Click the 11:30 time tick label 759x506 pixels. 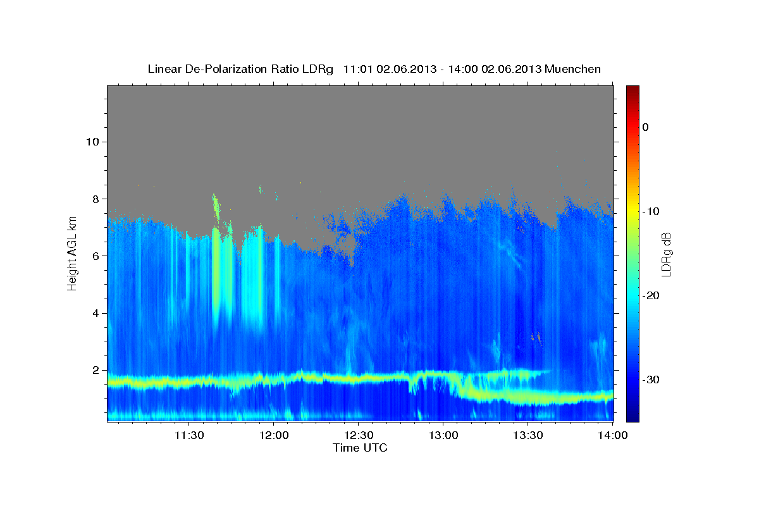click(188, 435)
